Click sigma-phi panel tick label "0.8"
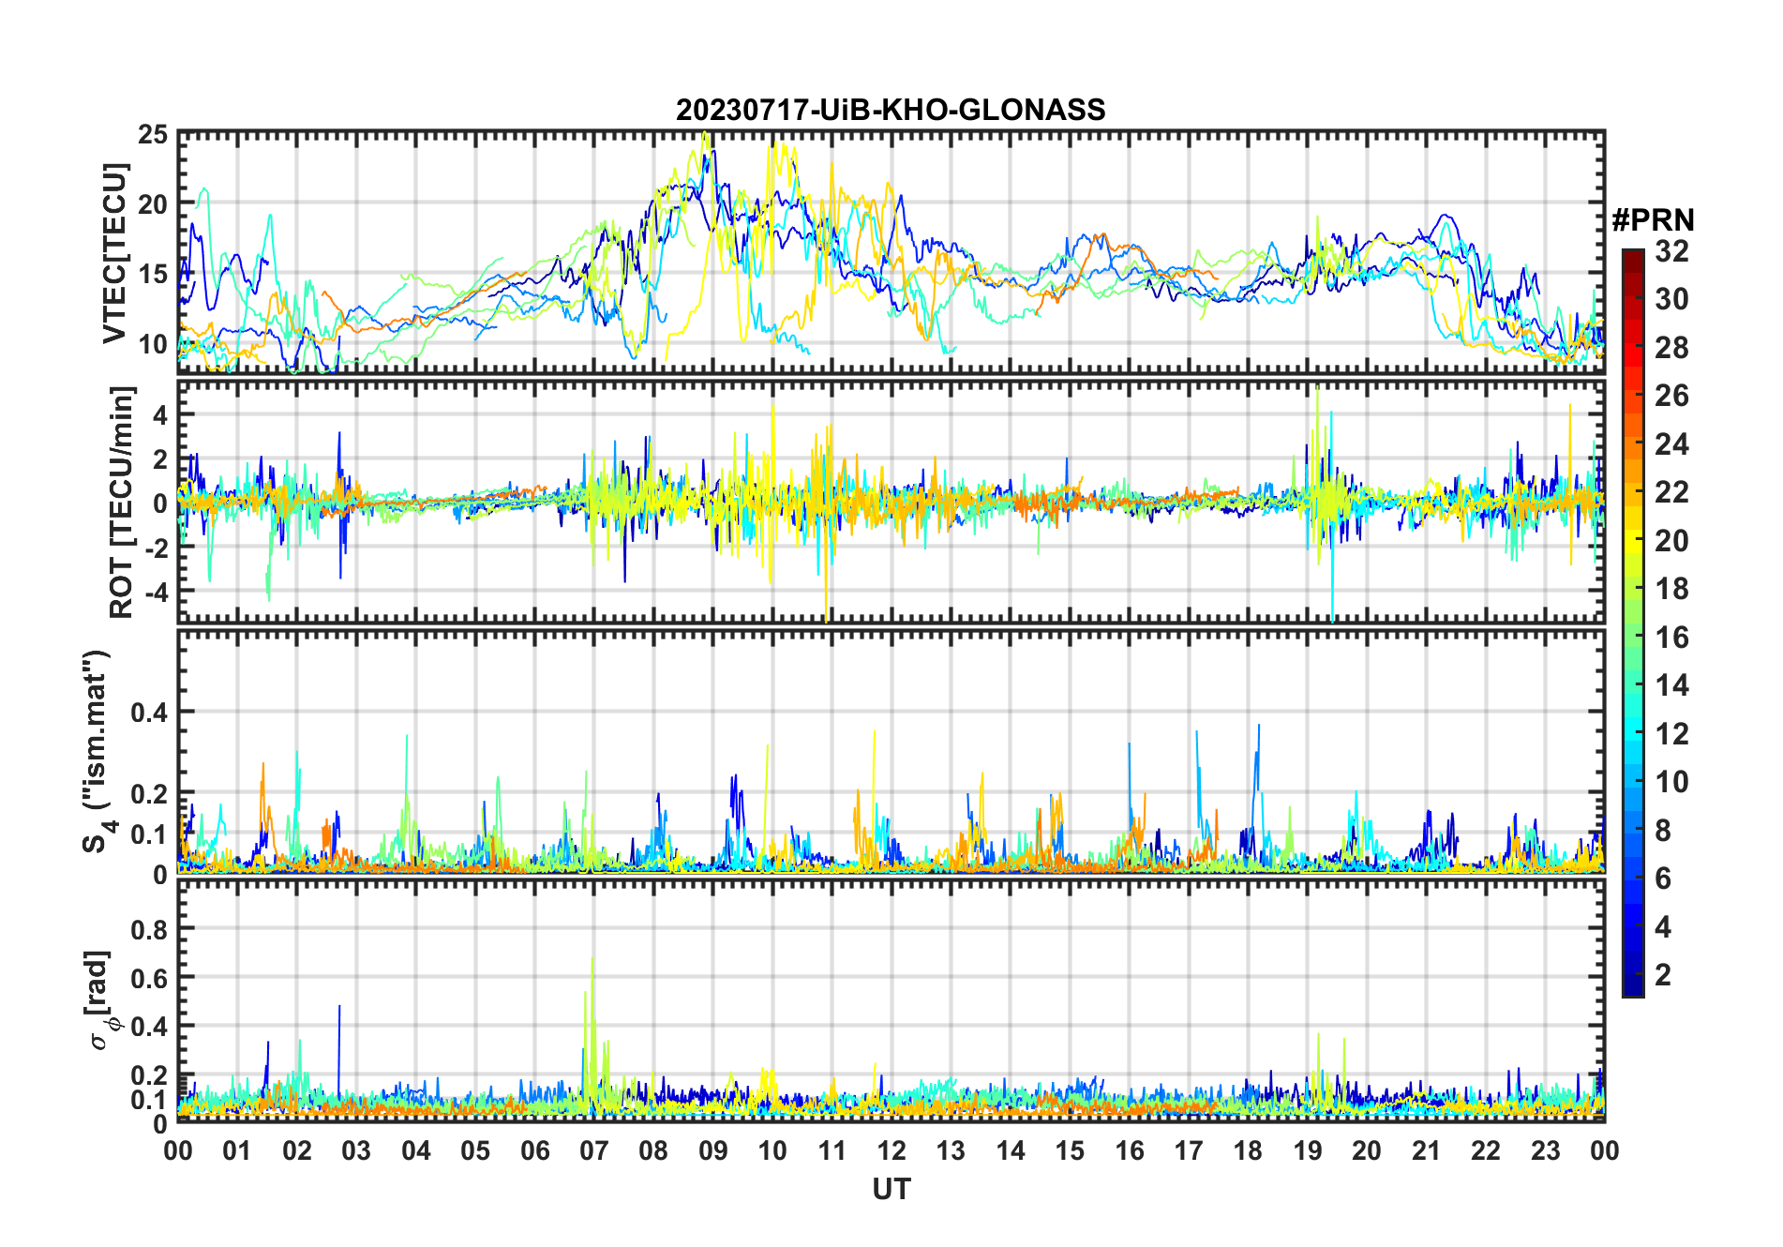 [x=149, y=929]
